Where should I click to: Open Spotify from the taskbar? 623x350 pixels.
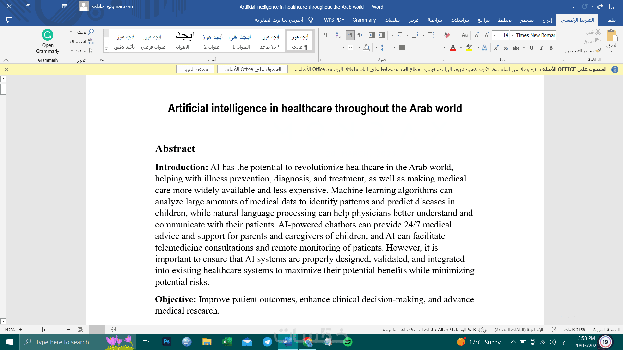(348, 342)
